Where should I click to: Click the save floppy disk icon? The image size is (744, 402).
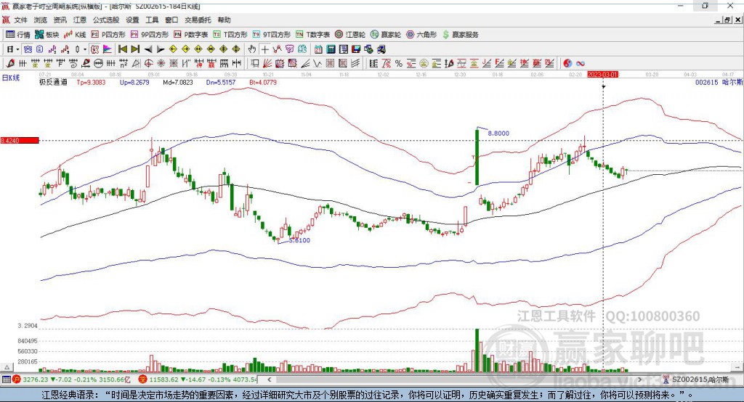(356, 49)
